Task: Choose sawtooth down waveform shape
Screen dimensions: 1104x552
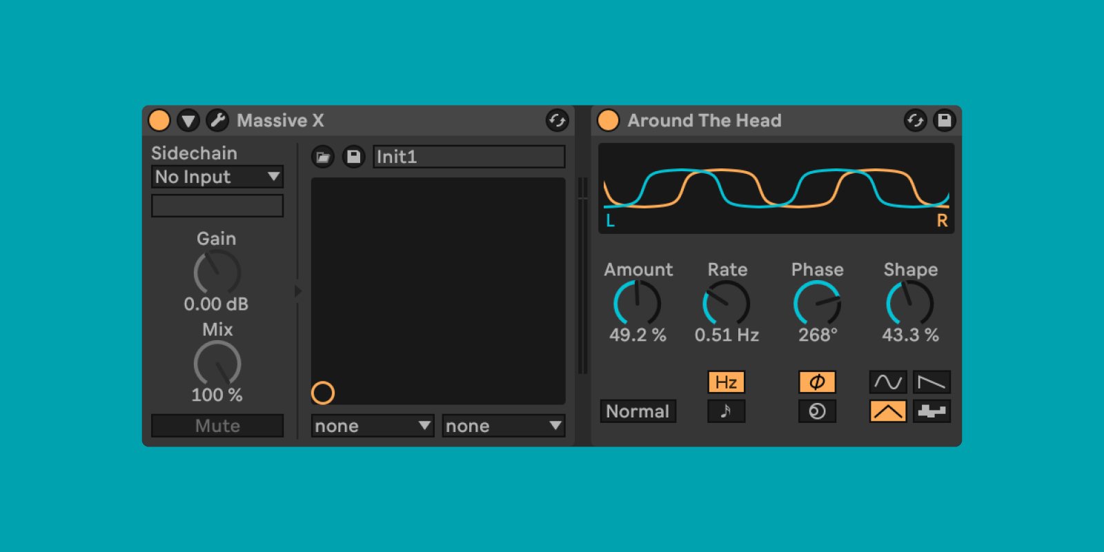Action: (932, 382)
